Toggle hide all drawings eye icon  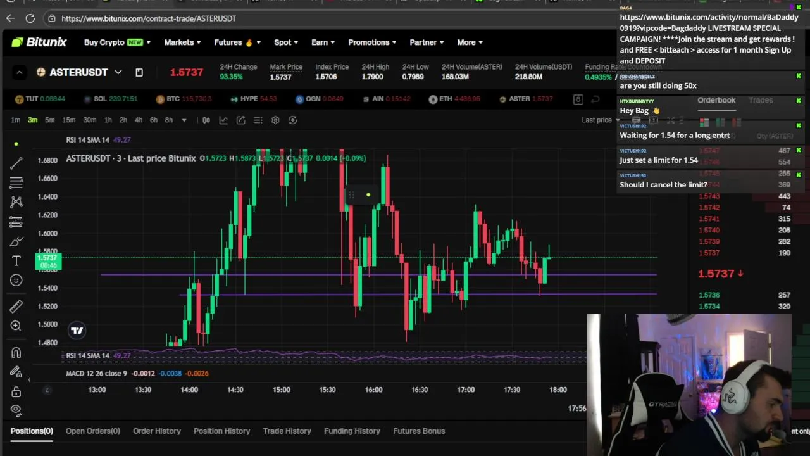(x=16, y=410)
